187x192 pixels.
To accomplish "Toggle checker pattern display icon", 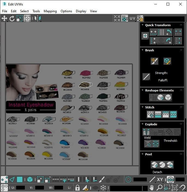I will coord(117,18).
